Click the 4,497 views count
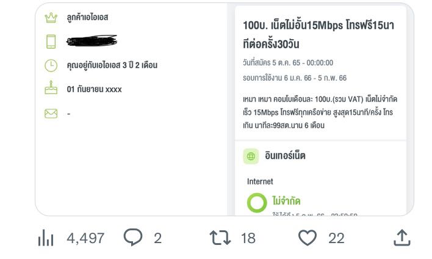Image resolution: width=432 pixels, height=259 pixels. point(85,238)
